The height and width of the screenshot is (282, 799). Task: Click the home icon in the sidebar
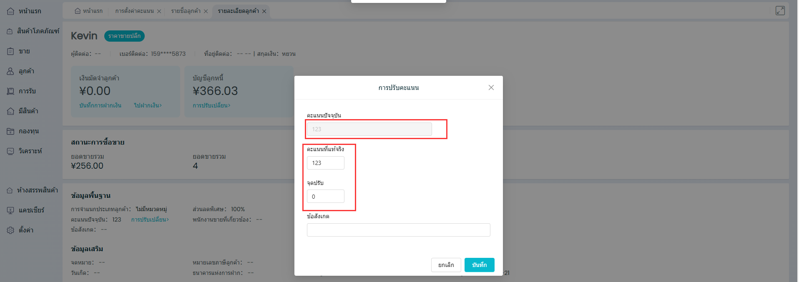(10, 11)
